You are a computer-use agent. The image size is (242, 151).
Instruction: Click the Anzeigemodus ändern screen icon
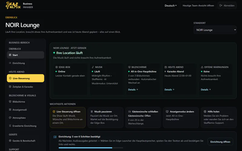click(x=167, y=111)
